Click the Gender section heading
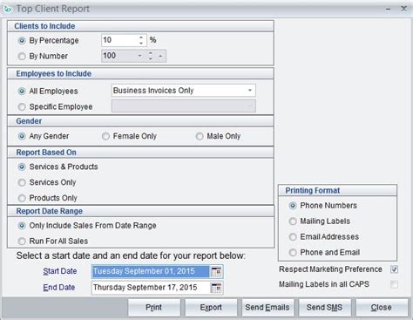Image resolution: width=413 pixels, height=320 pixels. pyautogui.click(x=29, y=121)
